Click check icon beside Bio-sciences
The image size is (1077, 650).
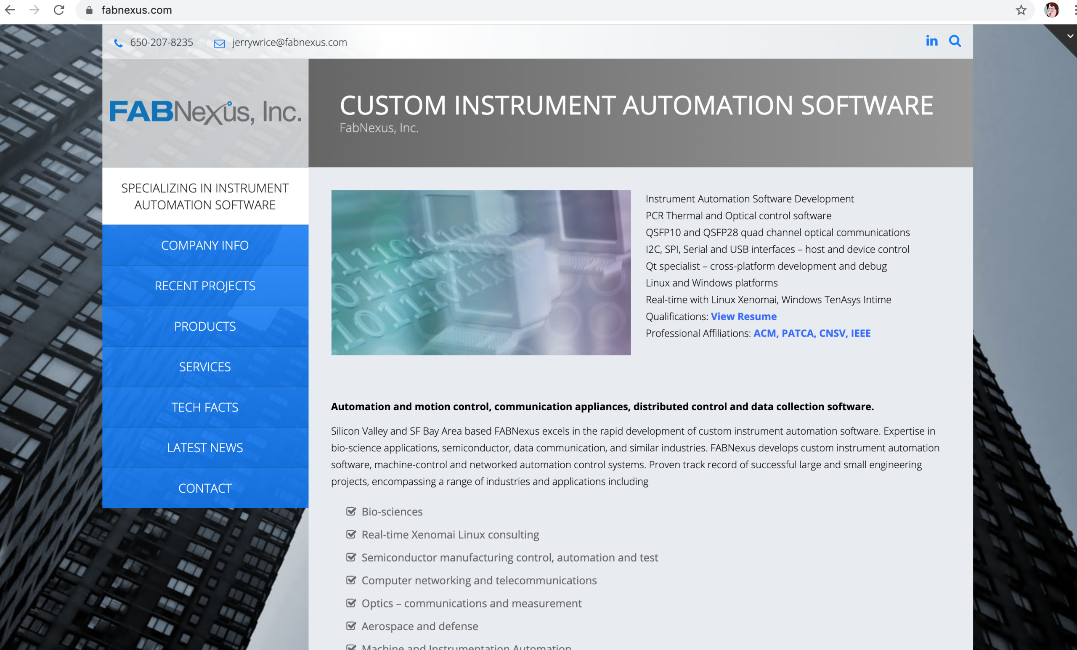(351, 511)
